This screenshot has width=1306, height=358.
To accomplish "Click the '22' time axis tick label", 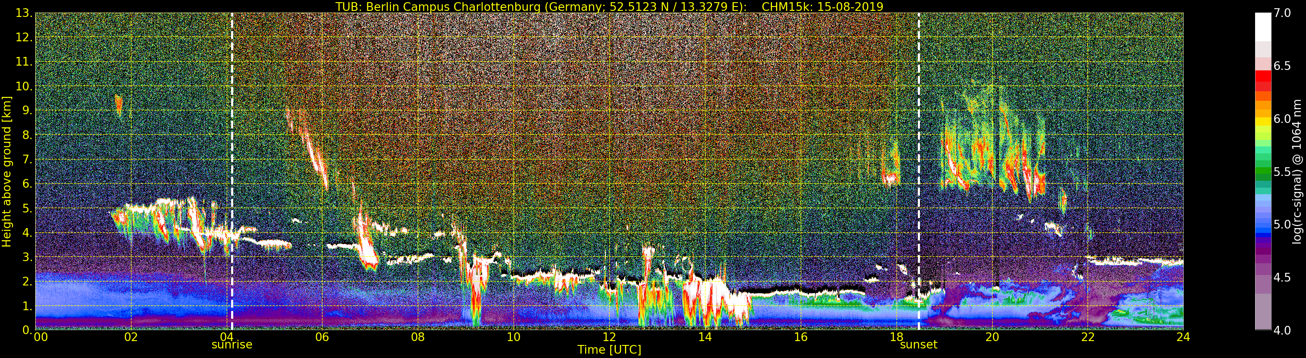I will (1088, 337).
